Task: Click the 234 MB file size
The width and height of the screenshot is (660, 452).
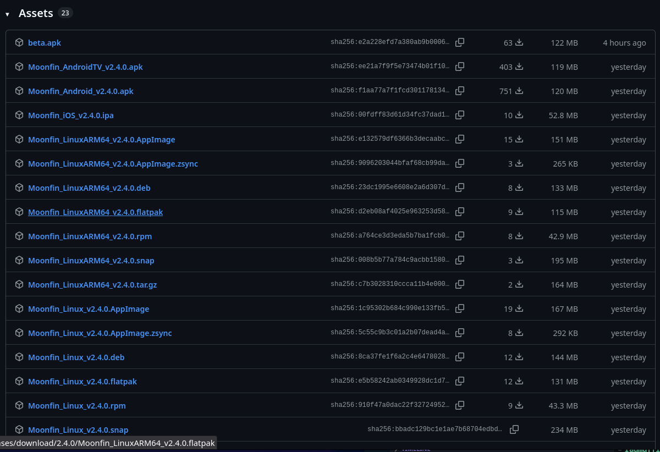Action: tap(564, 430)
